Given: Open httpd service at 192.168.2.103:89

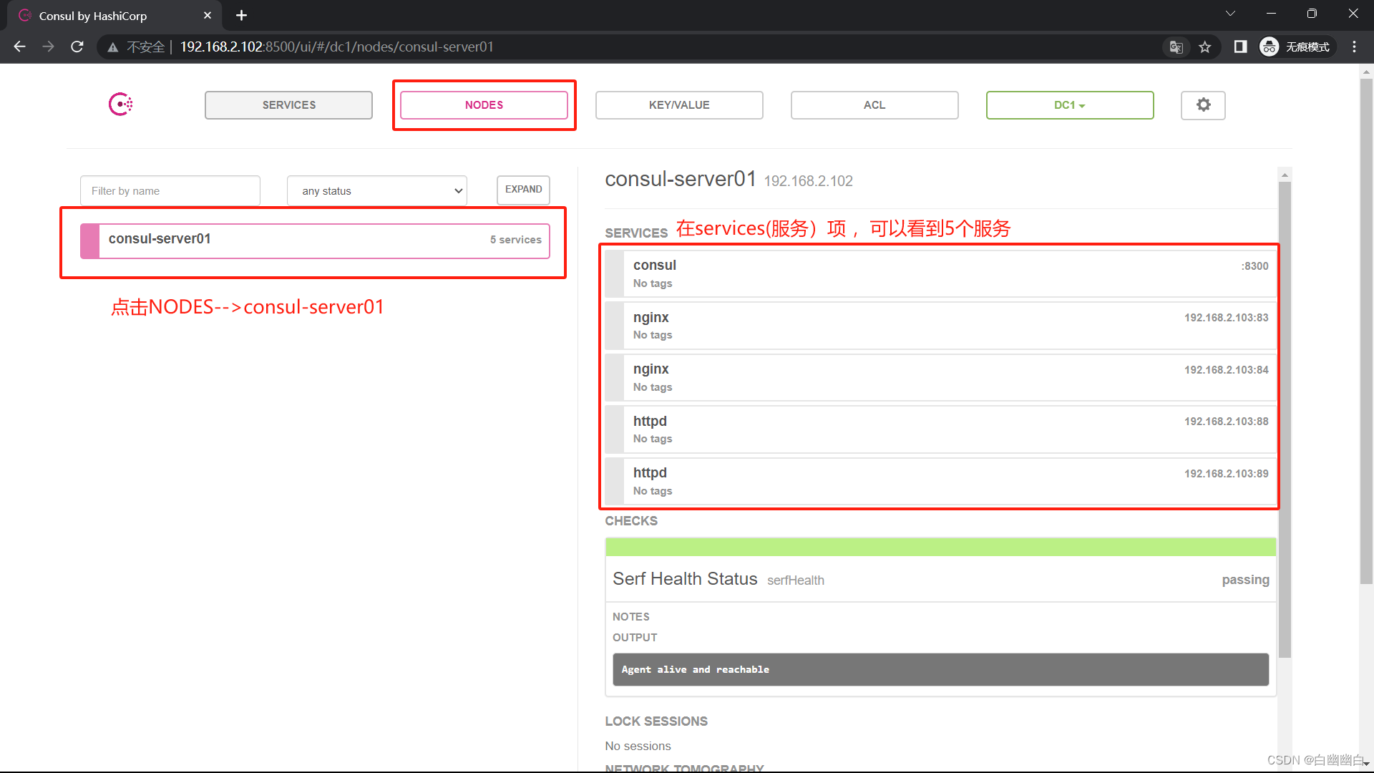Looking at the screenshot, I should pyautogui.click(x=940, y=481).
